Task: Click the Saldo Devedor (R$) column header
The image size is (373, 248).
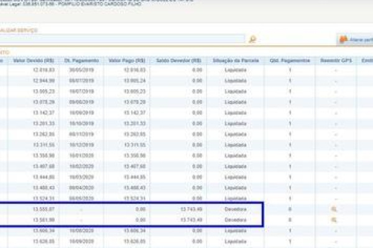Action: pyautogui.click(x=178, y=61)
